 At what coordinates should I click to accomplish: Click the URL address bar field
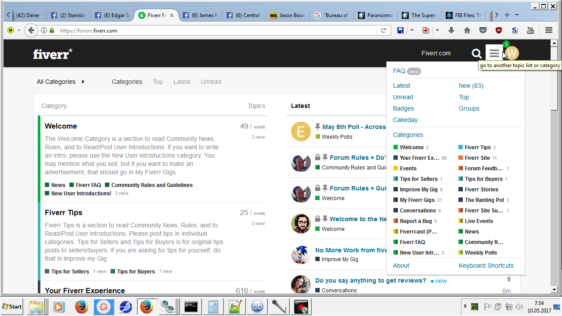point(217,30)
